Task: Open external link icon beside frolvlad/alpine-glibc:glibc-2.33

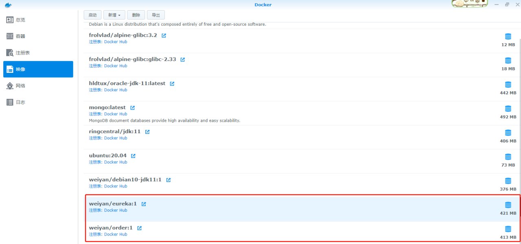Action: pyautogui.click(x=183, y=59)
